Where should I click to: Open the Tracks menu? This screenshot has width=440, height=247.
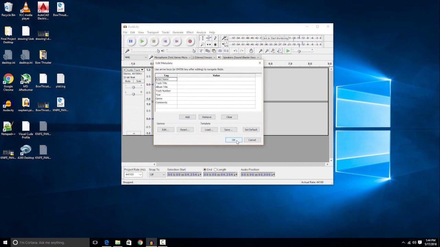pyautogui.click(x=165, y=33)
